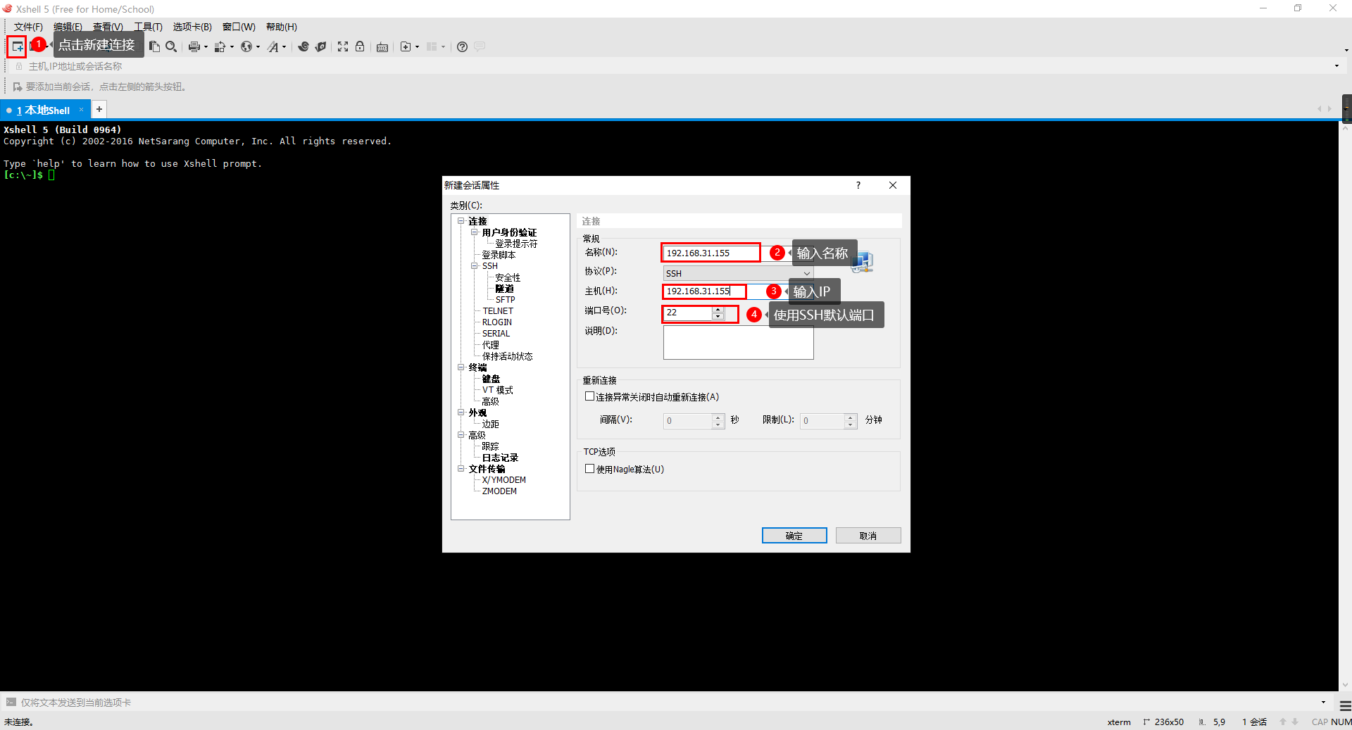Screen dimensions: 1352x730
Task: Click the host address bar input
Action: (x=676, y=66)
